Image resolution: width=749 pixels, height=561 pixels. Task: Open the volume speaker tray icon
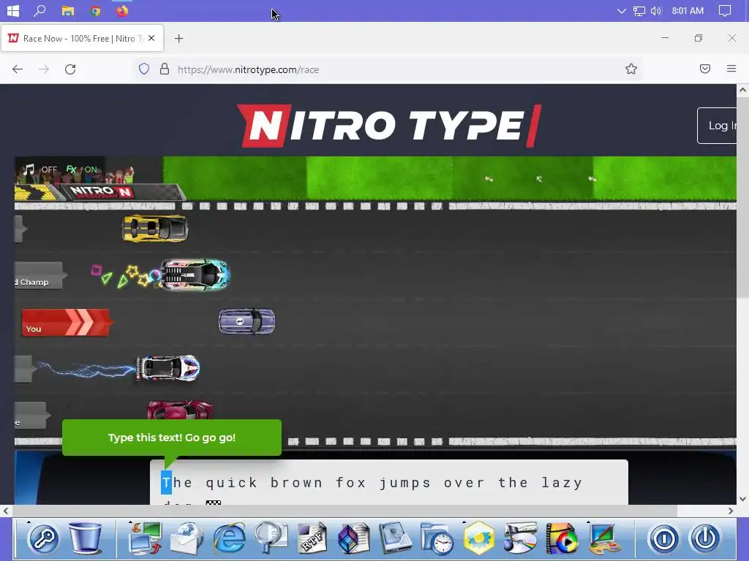pyautogui.click(x=656, y=11)
